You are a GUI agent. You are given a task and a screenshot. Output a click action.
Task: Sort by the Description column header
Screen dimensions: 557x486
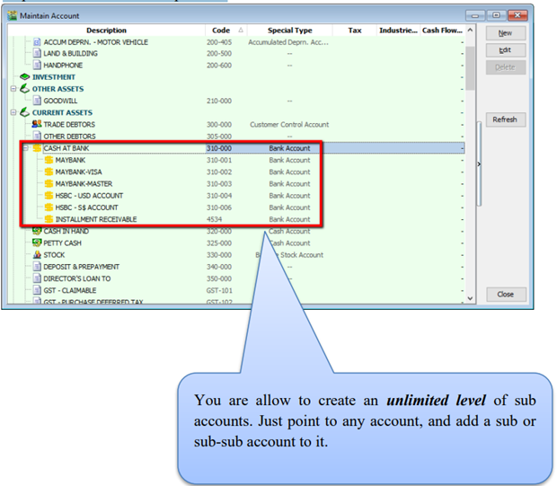tap(106, 31)
